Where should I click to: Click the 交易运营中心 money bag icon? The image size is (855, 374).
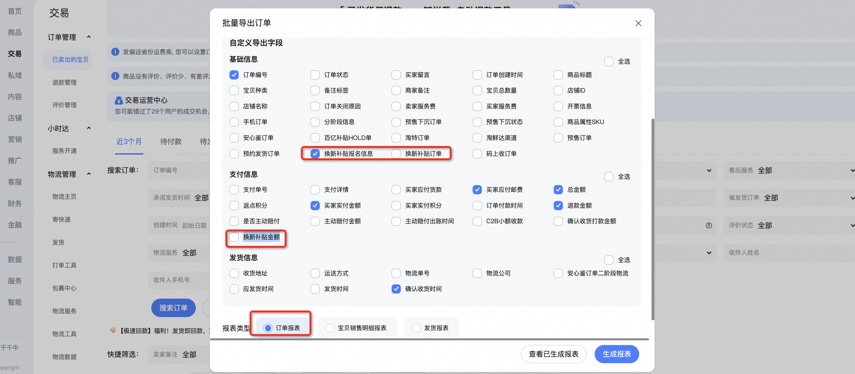119,100
